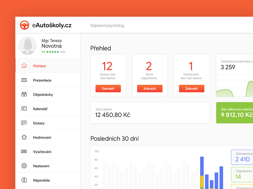Screen dimensions: 253x189
Task: Open the Prezentace menu item
Action: (x=42, y=80)
